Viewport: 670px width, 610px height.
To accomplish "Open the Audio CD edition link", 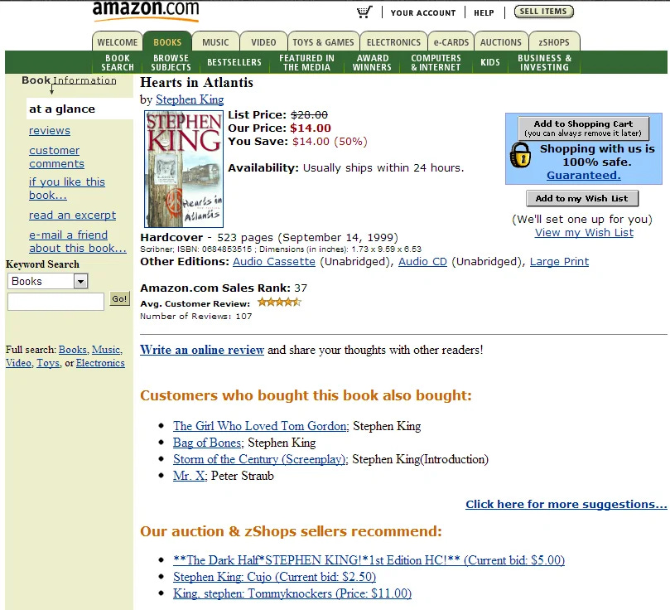I will 422,262.
